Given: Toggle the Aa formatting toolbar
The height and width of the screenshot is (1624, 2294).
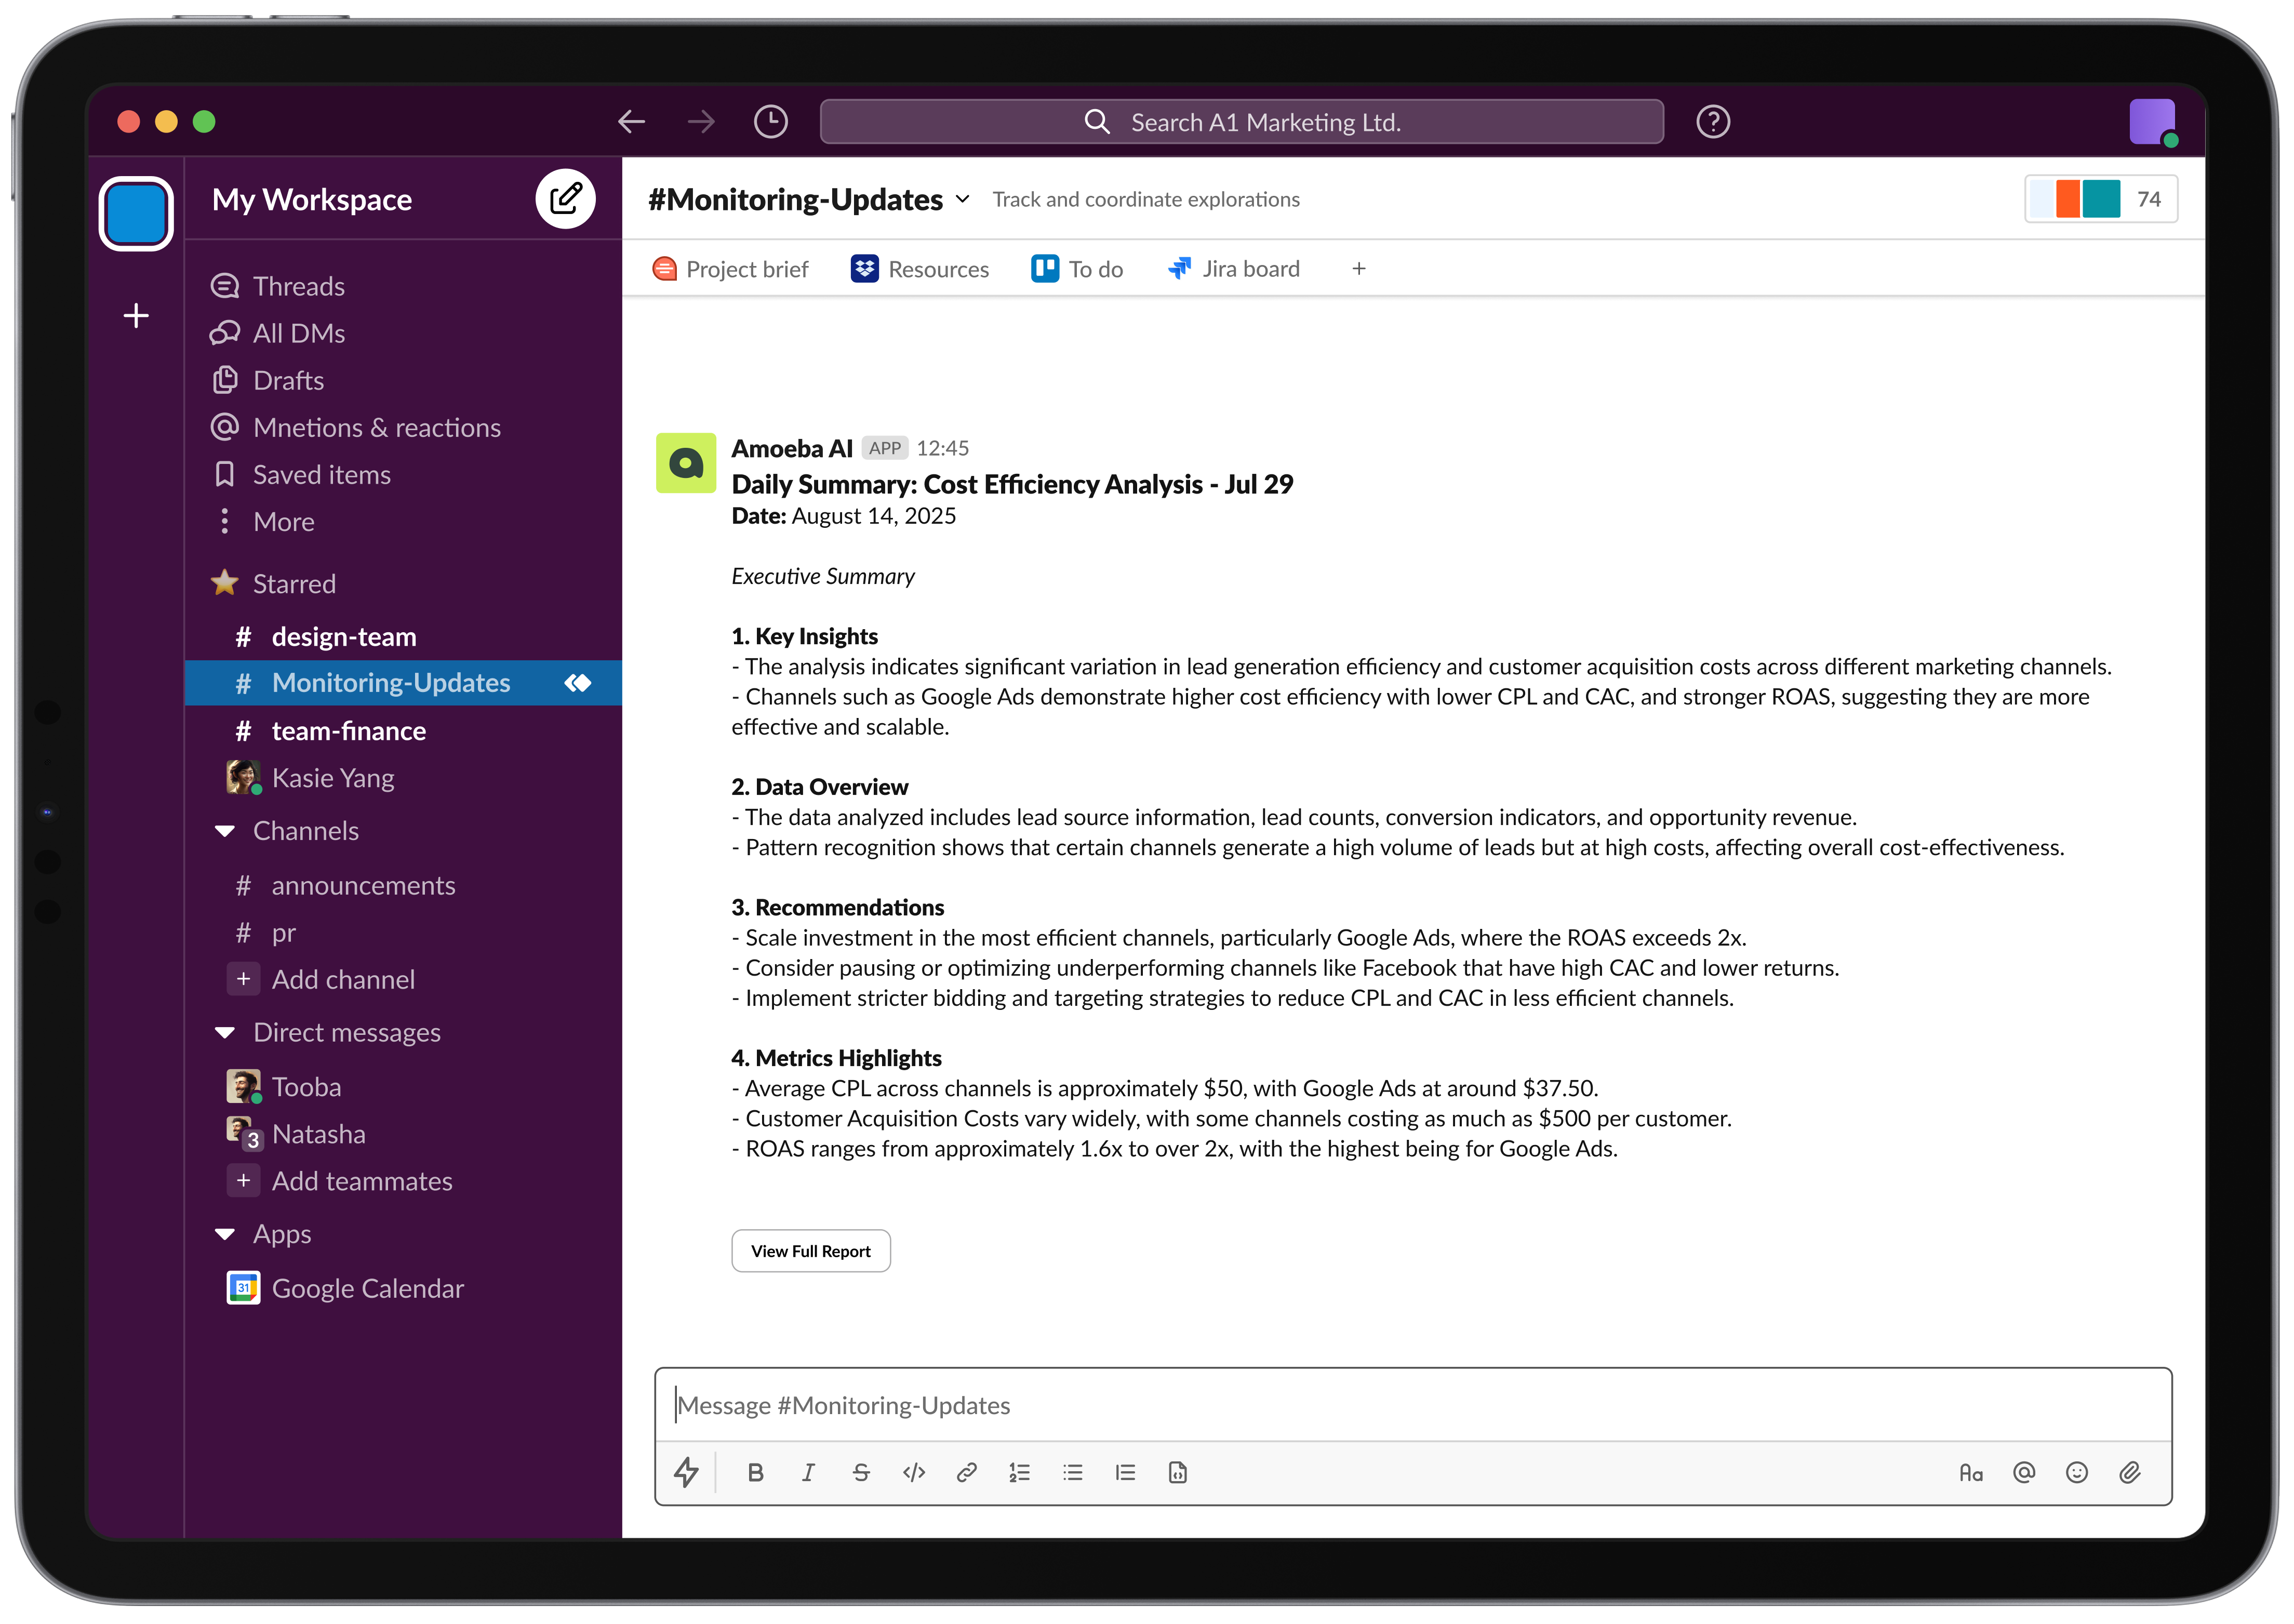Looking at the screenshot, I should (1970, 1472).
